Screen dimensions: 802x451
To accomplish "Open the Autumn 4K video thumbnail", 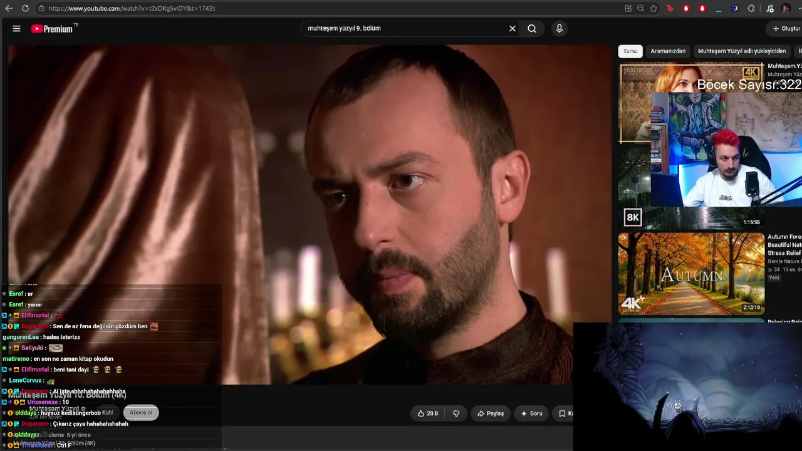I will [x=691, y=274].
